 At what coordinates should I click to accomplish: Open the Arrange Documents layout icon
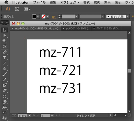tap(27, 9)
